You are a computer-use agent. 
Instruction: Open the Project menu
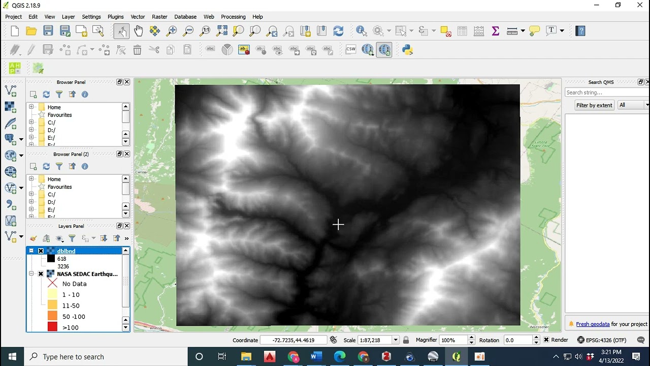tap(14, 17)
